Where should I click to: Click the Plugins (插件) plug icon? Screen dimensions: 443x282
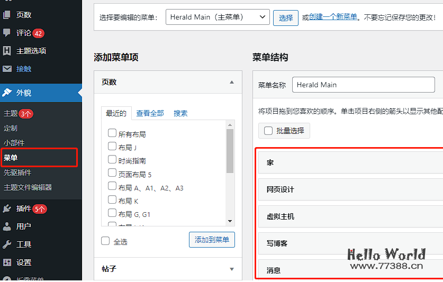pyautogui.click(x=7, y=208)
